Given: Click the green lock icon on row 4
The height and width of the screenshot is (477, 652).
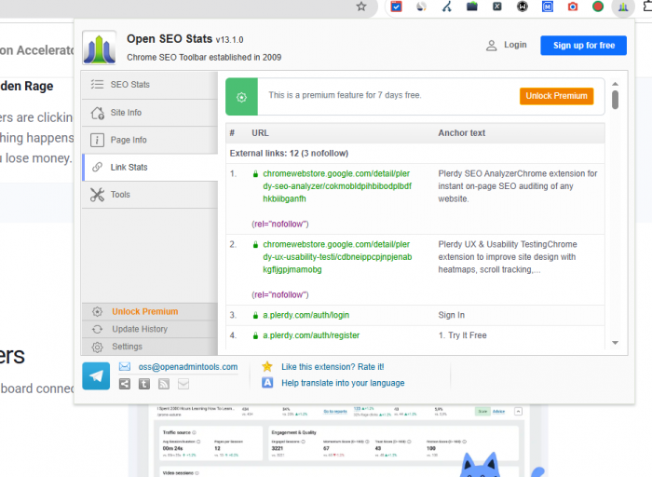Looking at the screenshot, I should pyautogui.click(x=255, y=335).
